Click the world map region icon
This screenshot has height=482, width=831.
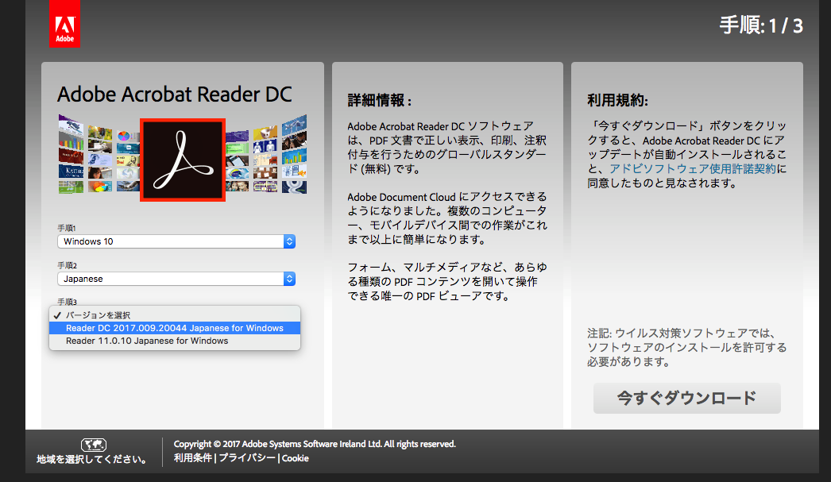point(93,445)
